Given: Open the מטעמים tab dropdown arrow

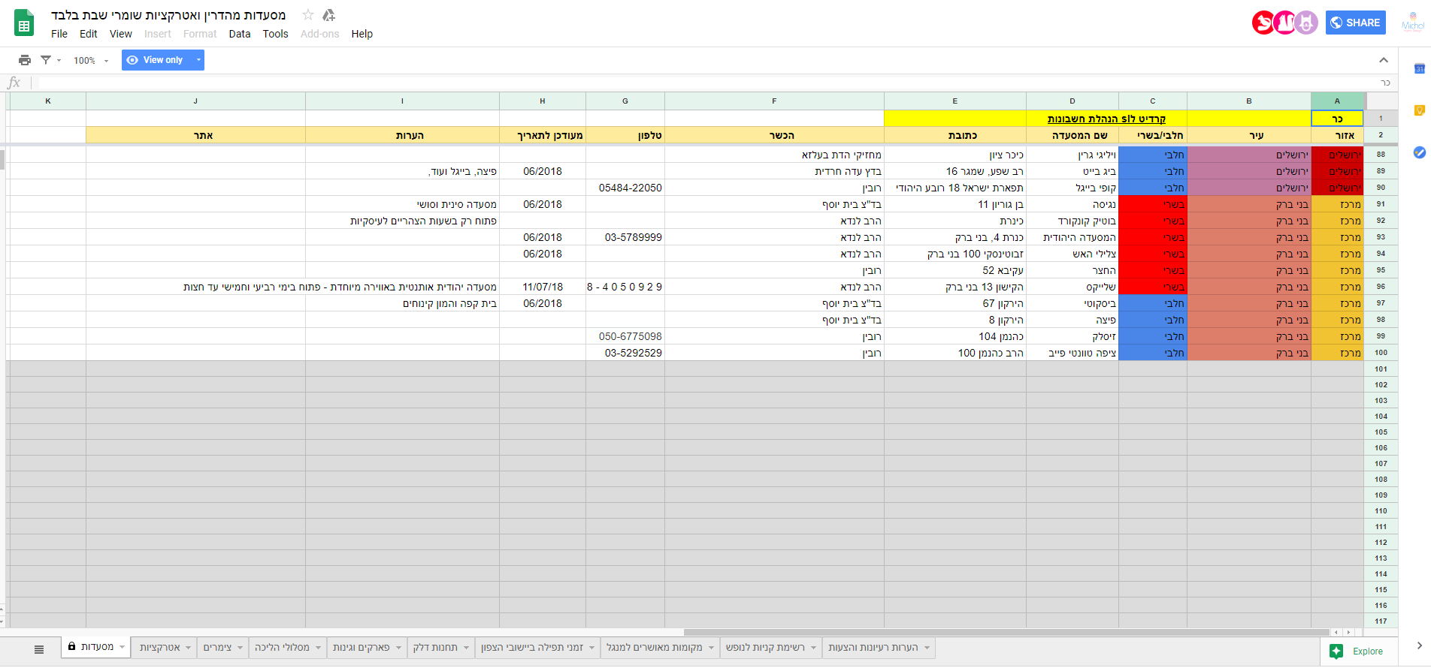Looking at the screenshot, I should pos(122,646).
